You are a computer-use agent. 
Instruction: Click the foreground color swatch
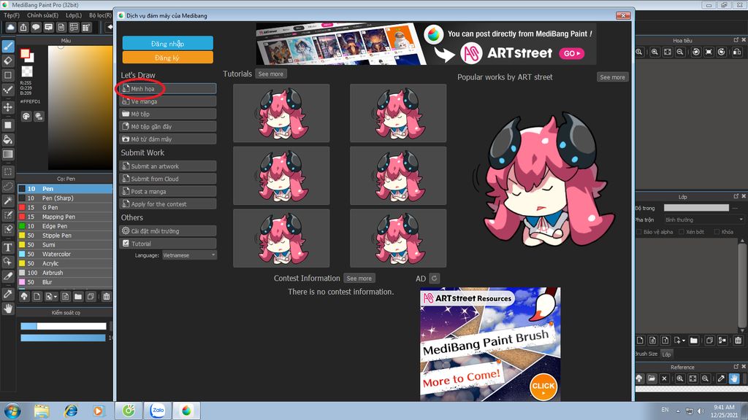[x=25, y=54]
